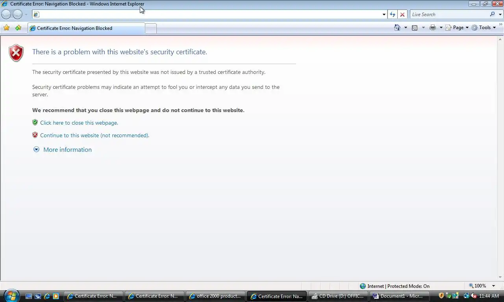Click the large red shield warning icon
504x302 pixels.
pos(16,53)
